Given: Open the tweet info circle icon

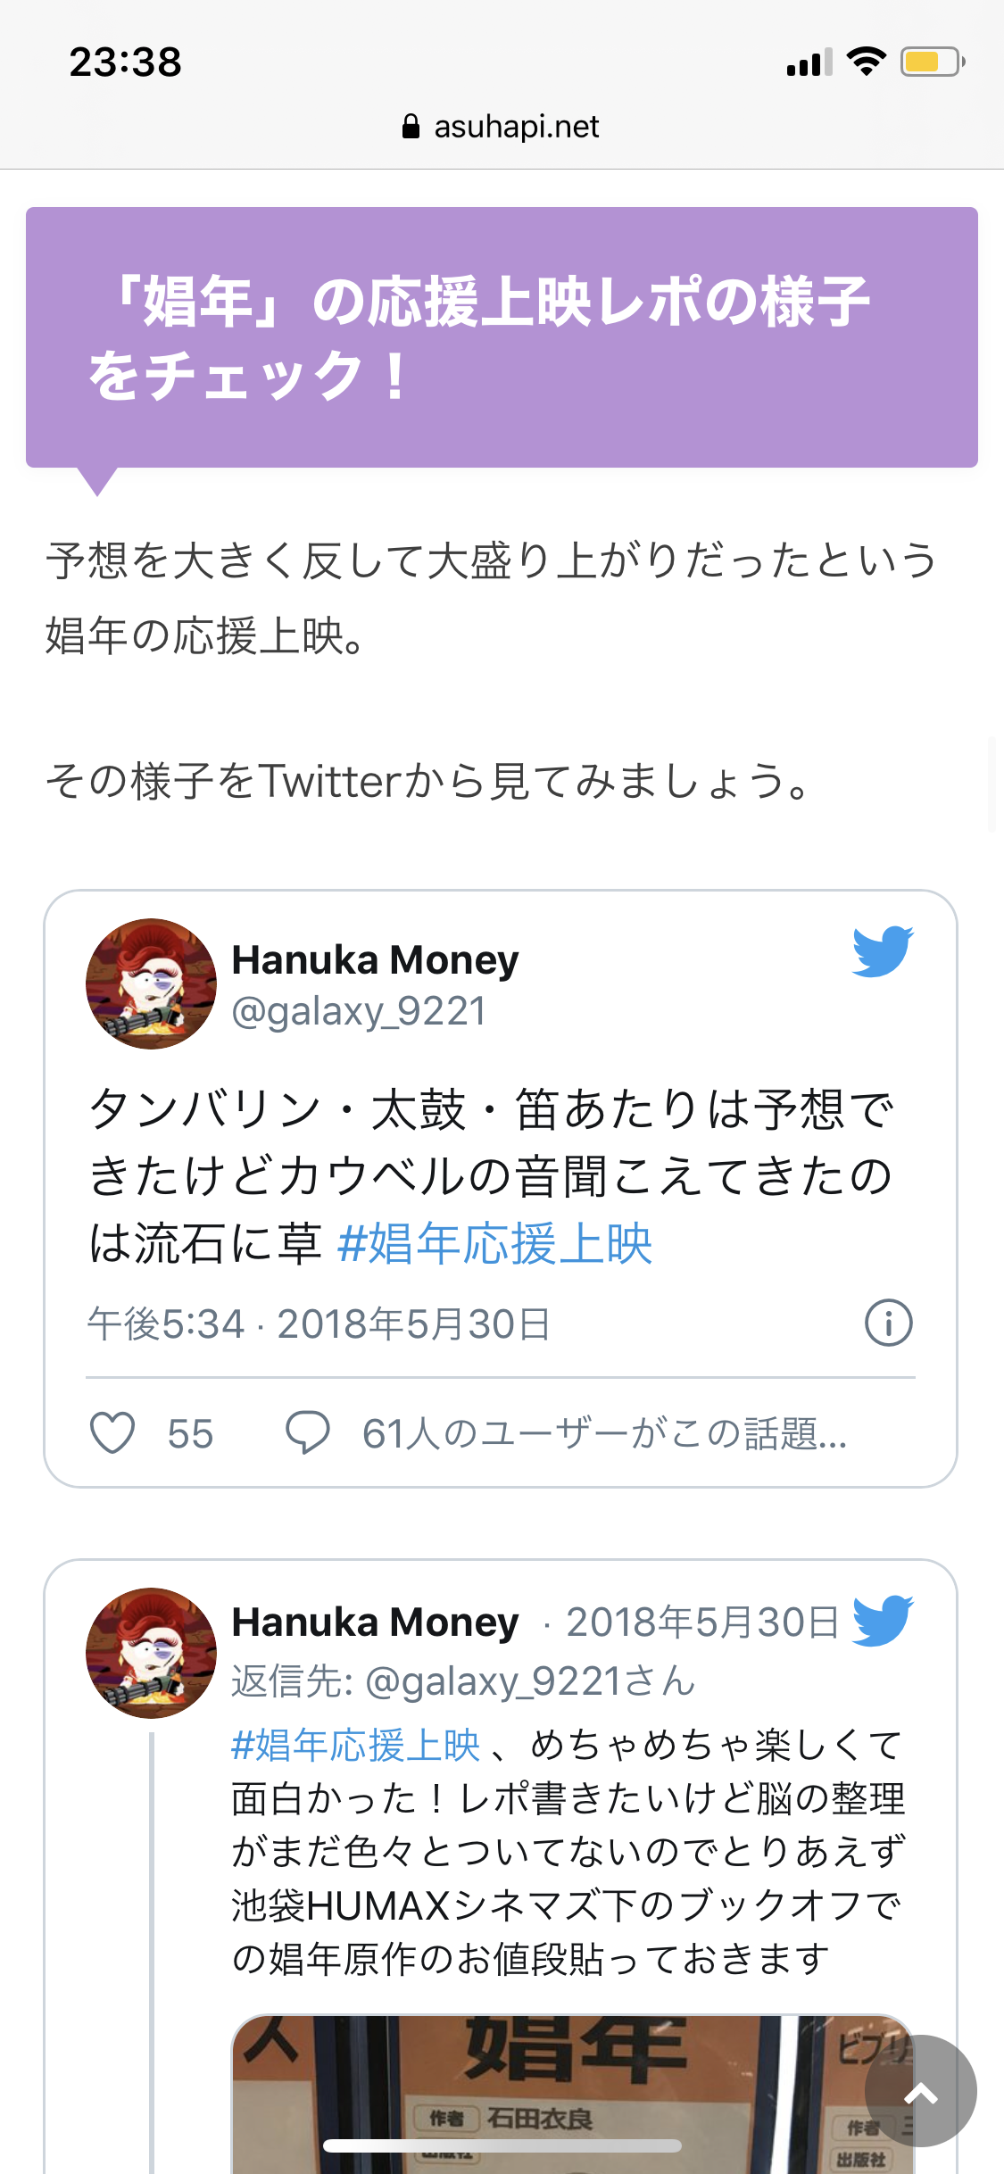Looking at the screenshot, I should click(x=889, y=1323).
